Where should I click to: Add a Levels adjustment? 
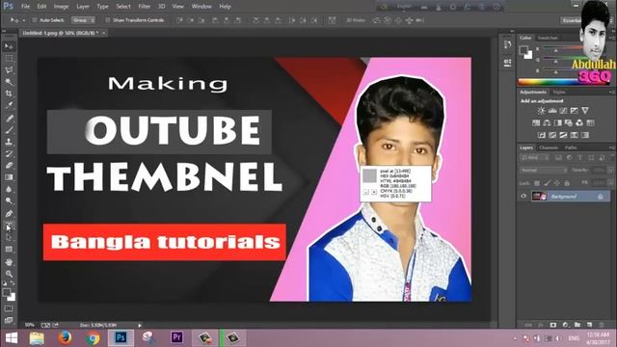(x=552, y=111)
